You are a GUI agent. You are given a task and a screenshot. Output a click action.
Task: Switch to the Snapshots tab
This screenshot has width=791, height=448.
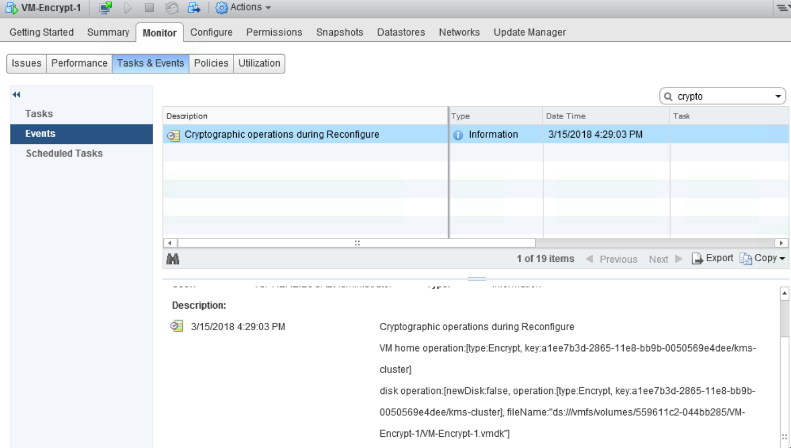coord(340,32)
